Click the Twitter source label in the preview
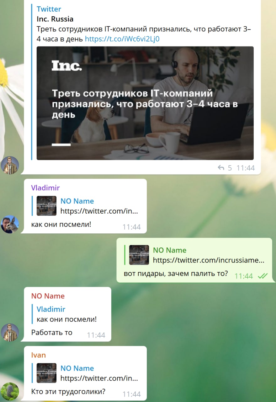Image resolution: width=276 pixels, height=402 pixels. [49, 9]
